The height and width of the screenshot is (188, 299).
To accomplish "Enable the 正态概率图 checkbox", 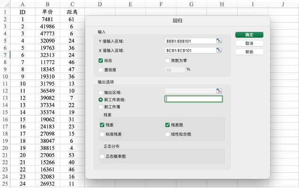I will pos(102,156).
